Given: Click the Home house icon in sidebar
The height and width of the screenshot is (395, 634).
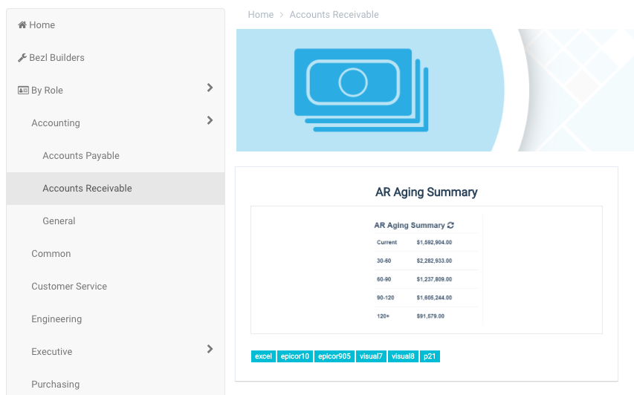Looking at the screenshot, I should 22,25.
